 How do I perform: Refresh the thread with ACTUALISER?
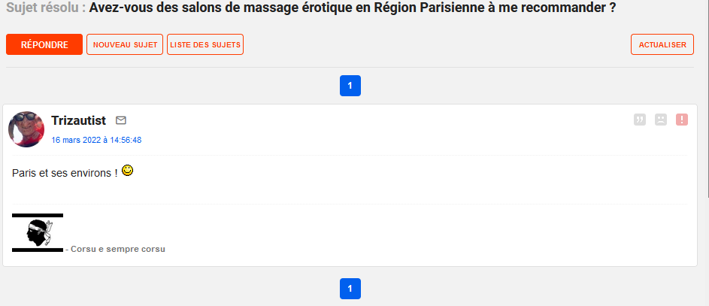point(662,45)
